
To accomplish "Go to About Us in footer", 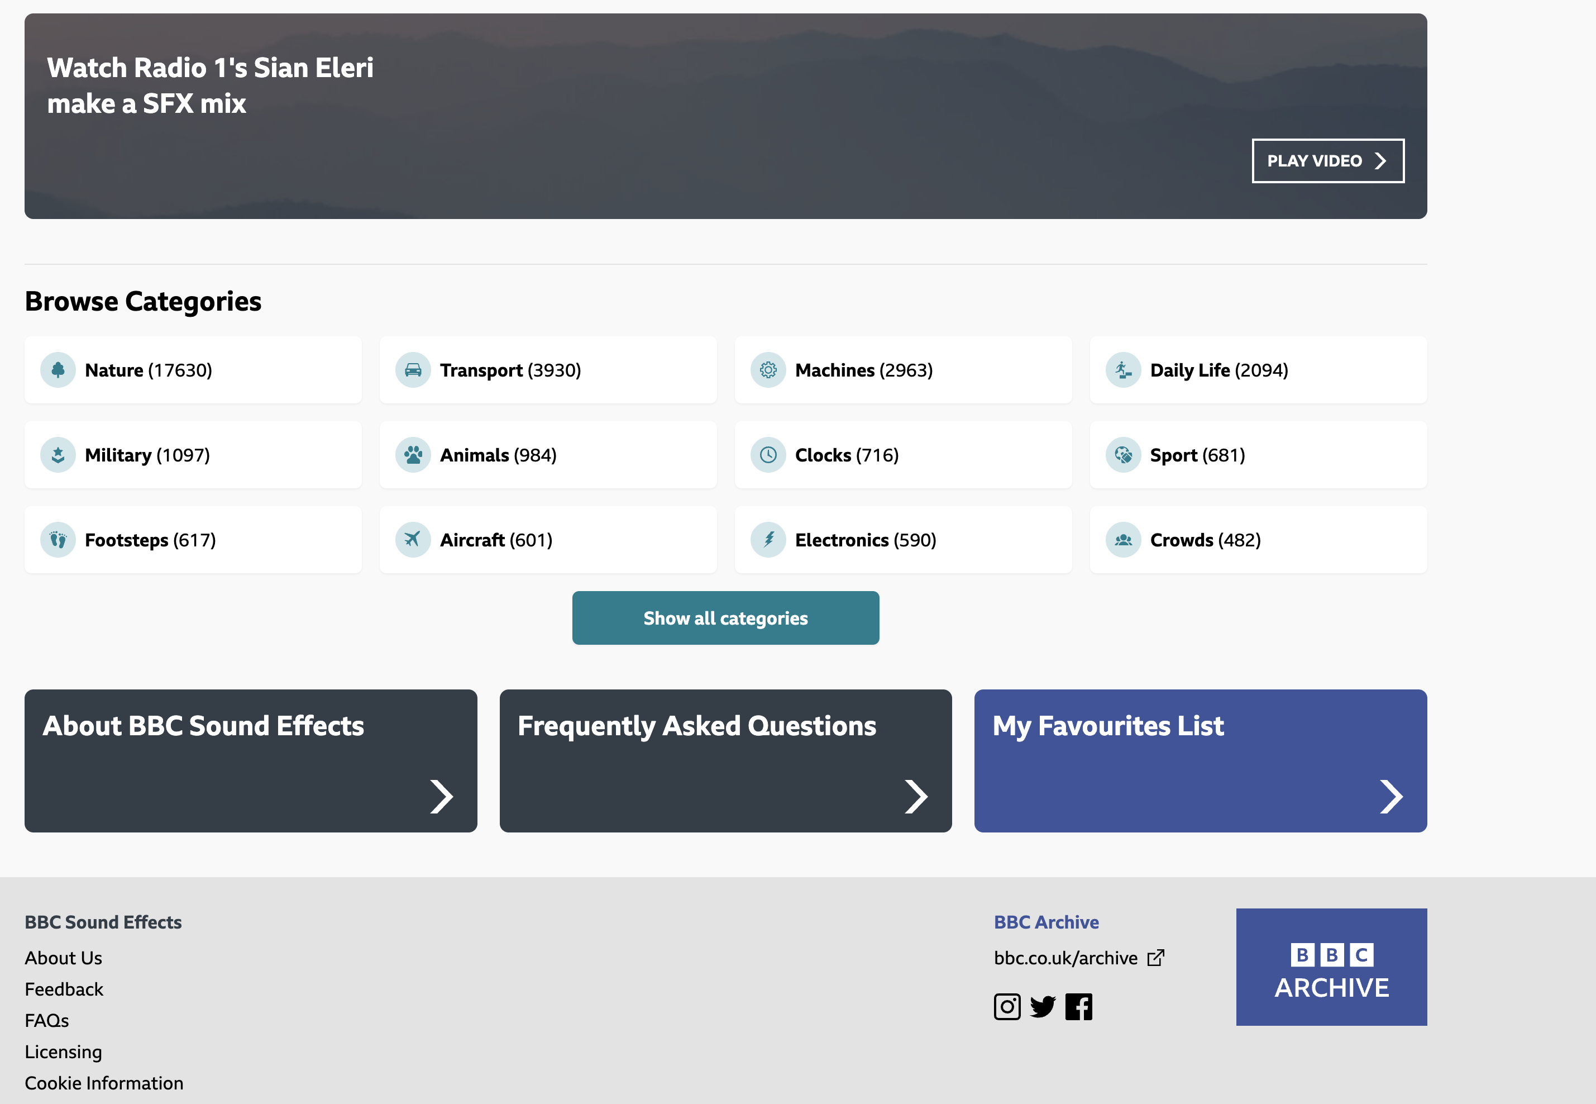I will 64,958.
